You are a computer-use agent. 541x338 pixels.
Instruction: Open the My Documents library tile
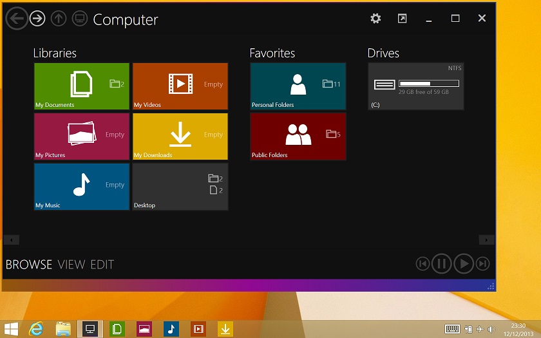[81, 86]
